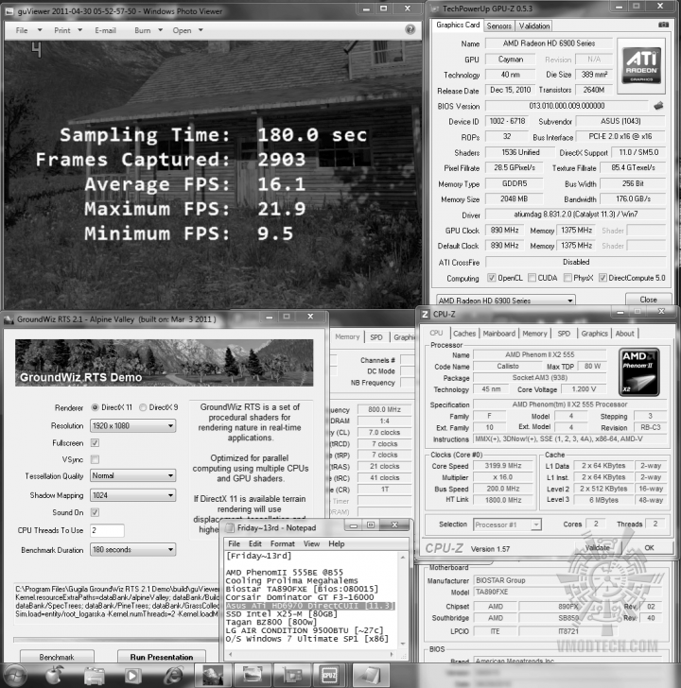Switch to Notepad taskbar button
The width and height of the screenshot is (681, 688).
[x=370, y=675]
